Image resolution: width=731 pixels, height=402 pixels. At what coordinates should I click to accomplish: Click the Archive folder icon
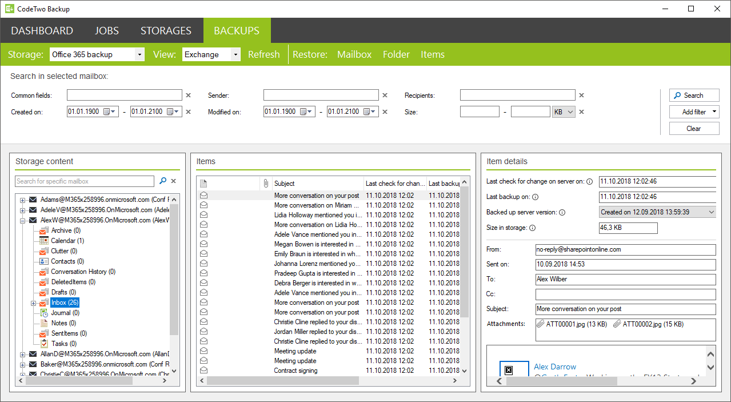[x=43, y=230]
